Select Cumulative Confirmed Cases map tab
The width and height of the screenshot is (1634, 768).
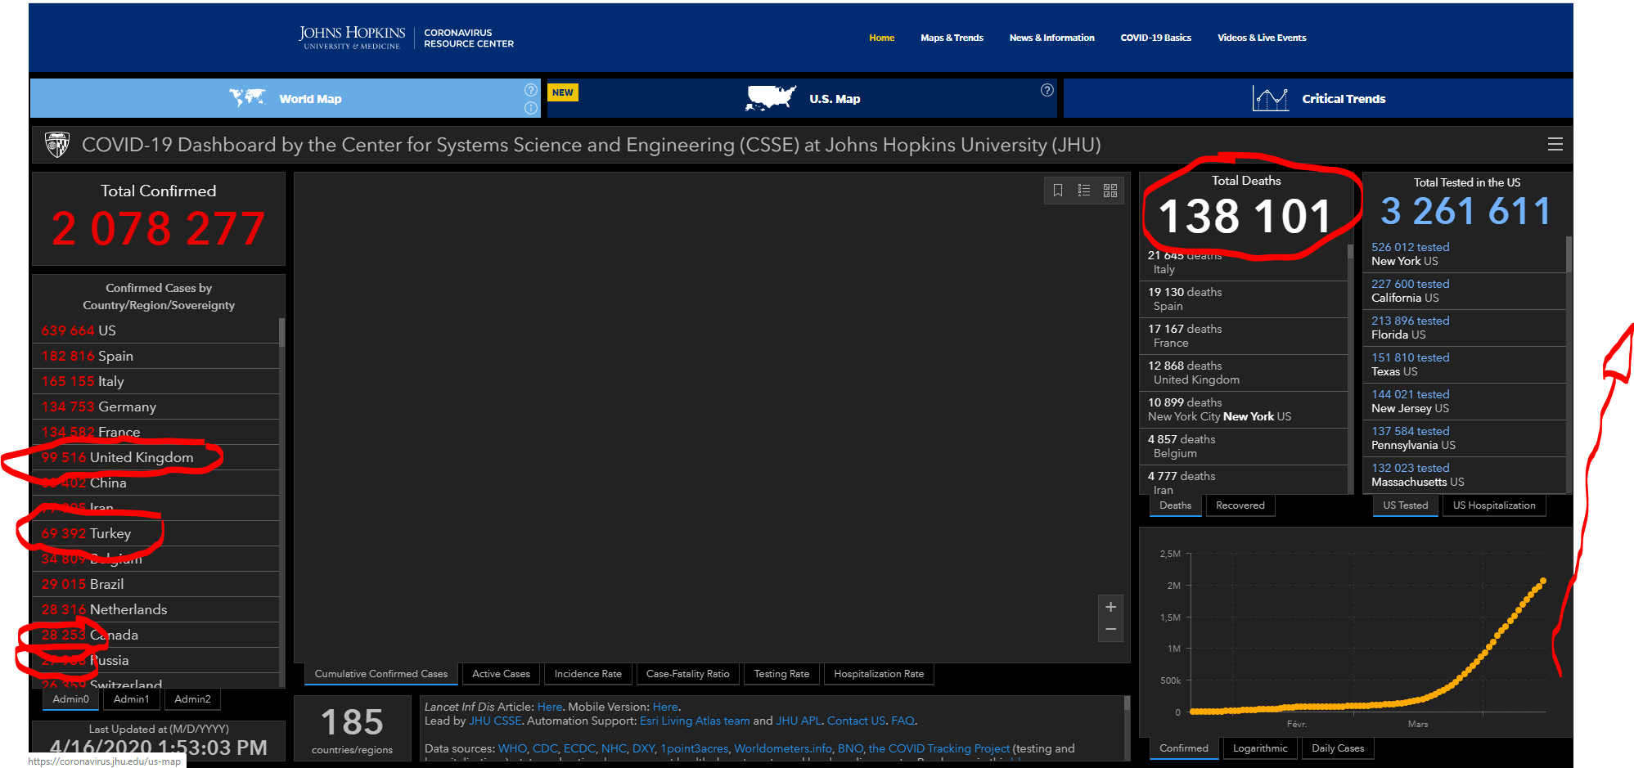pyautogui.click(x=381, y=674)
